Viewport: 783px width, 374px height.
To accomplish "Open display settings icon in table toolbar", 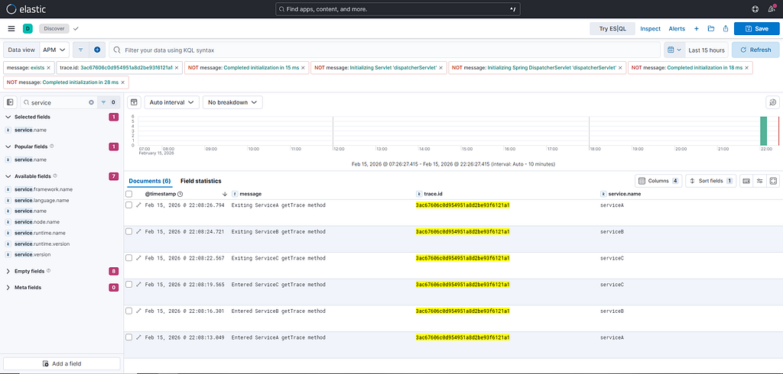I will tap(760, 181).
